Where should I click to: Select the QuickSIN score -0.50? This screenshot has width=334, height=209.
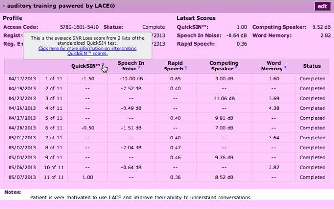pyautogui.click(x=87, y=128)
